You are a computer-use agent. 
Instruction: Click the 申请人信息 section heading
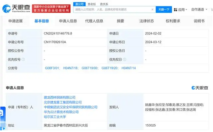pos(15,88)
